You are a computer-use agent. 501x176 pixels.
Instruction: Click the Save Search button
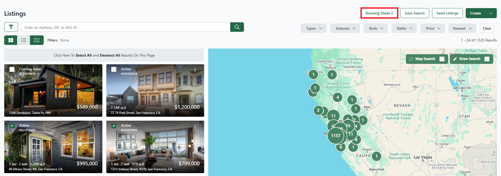[414, 13]
